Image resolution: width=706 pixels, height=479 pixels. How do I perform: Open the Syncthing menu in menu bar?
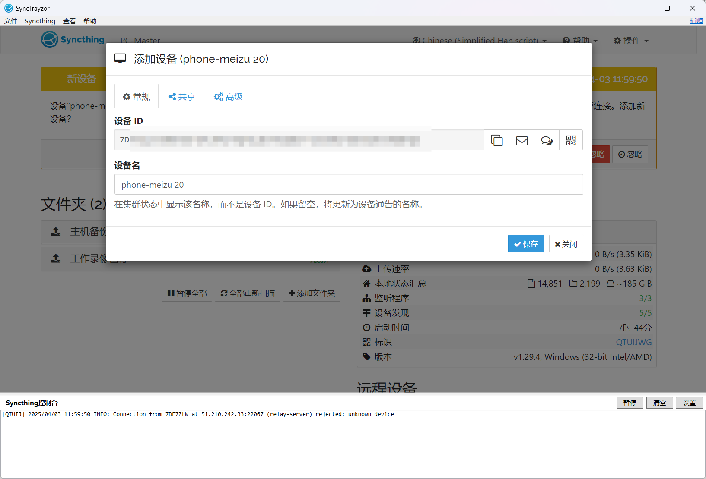point(40,21)
